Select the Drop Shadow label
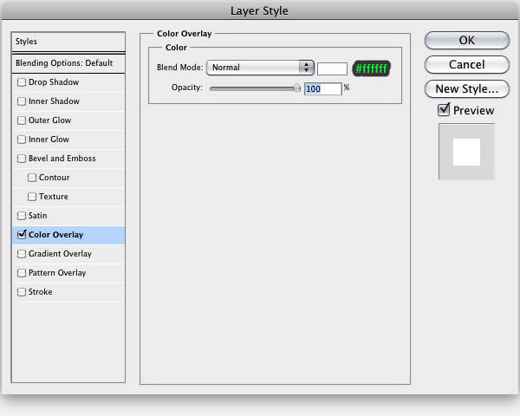 click(x=54, y=82)
